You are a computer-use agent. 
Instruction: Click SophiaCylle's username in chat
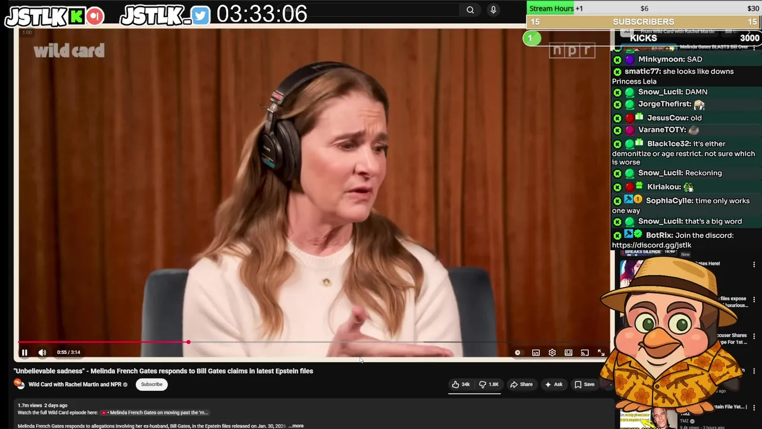(669, 201)
